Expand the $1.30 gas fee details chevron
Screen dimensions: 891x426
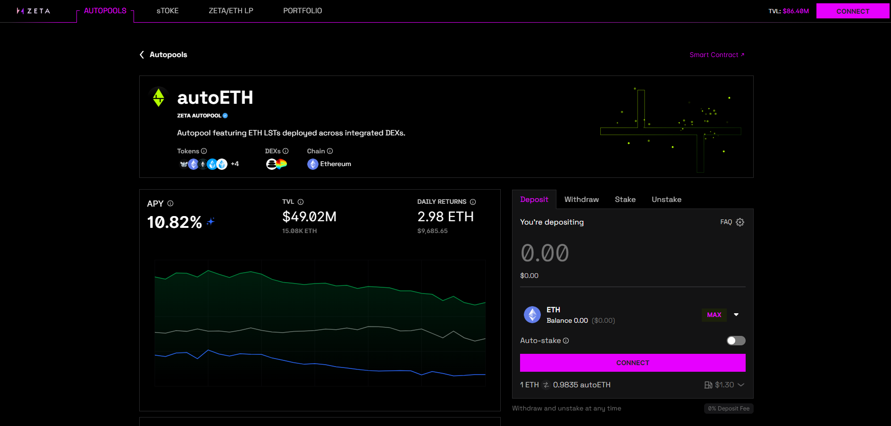(741, 385)
